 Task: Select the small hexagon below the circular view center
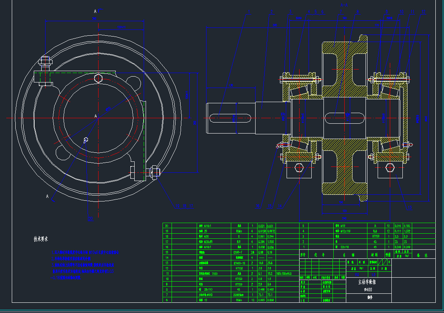click(86, 139)
